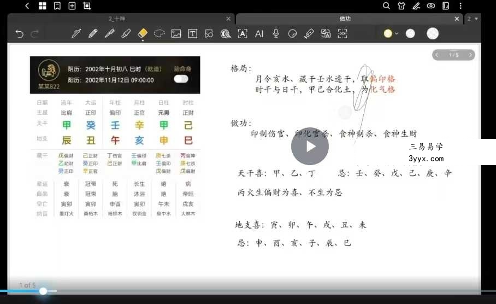Screen dimensions: 496x304
Task: Go to previous page in 1/5 navigator
Action: coord(437,55)
